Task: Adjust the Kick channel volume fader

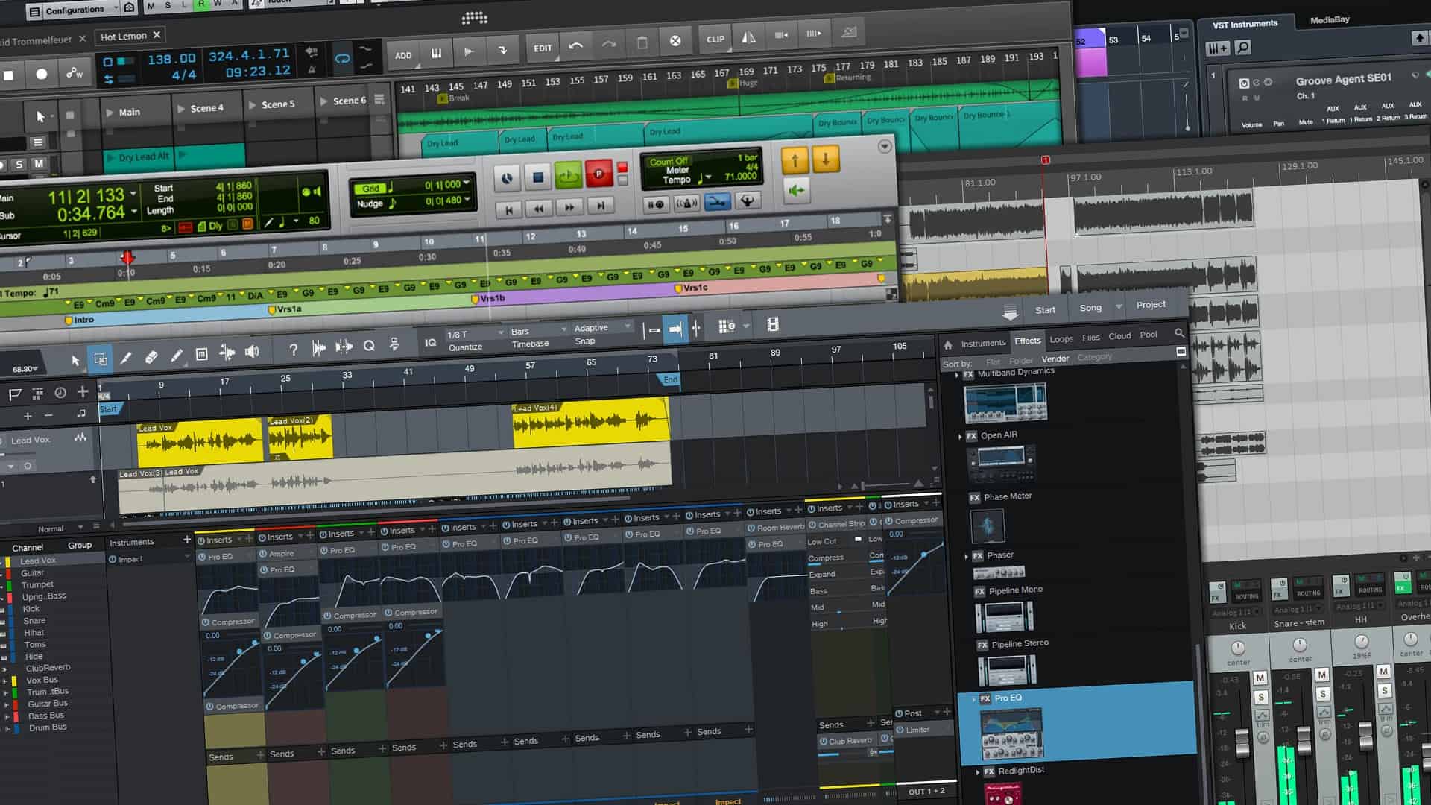Action: point(1242,744)
